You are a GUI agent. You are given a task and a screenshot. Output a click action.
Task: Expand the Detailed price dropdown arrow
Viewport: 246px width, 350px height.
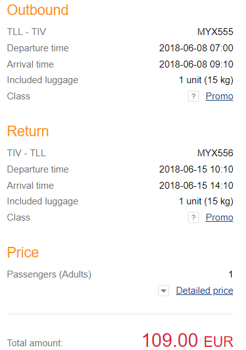(164, 291)
